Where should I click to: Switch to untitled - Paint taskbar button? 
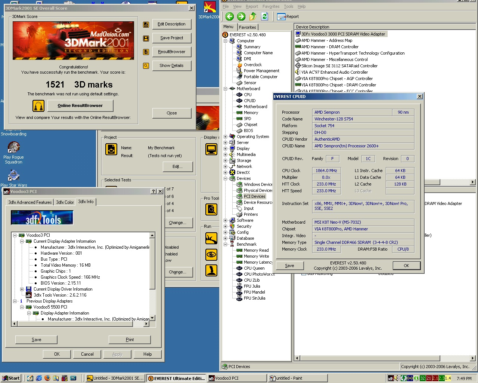[x=298, y=378]
